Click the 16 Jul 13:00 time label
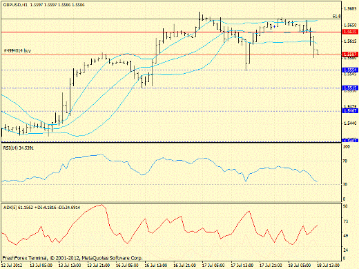The image size is (359, 269). pyautogui.click(x=156, y=266)
